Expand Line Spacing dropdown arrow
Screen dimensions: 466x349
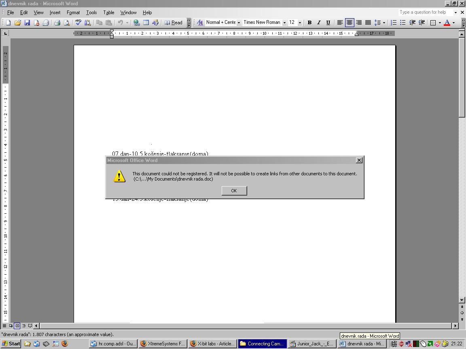[384, 23]
